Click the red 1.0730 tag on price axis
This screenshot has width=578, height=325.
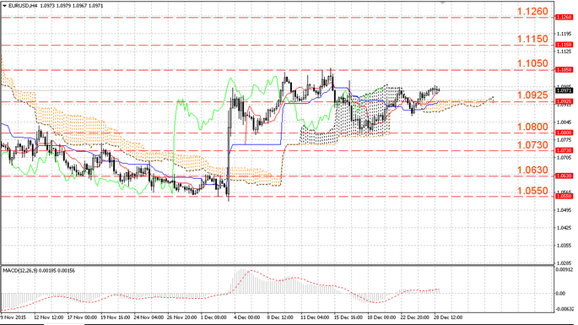click(x=564, y=150)
